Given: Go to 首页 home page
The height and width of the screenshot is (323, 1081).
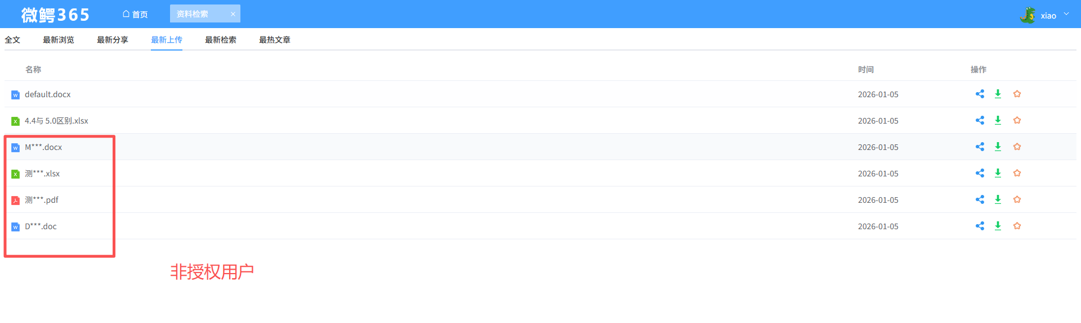Looking at the screenshot, I should coord(135,14).
